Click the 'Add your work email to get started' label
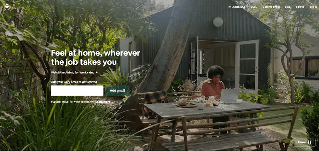319x151 pixels. click(x=74, y=82)
